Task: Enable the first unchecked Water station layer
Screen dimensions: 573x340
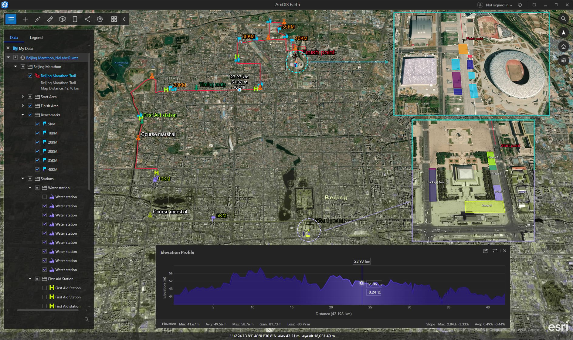Action: point(45,197)
